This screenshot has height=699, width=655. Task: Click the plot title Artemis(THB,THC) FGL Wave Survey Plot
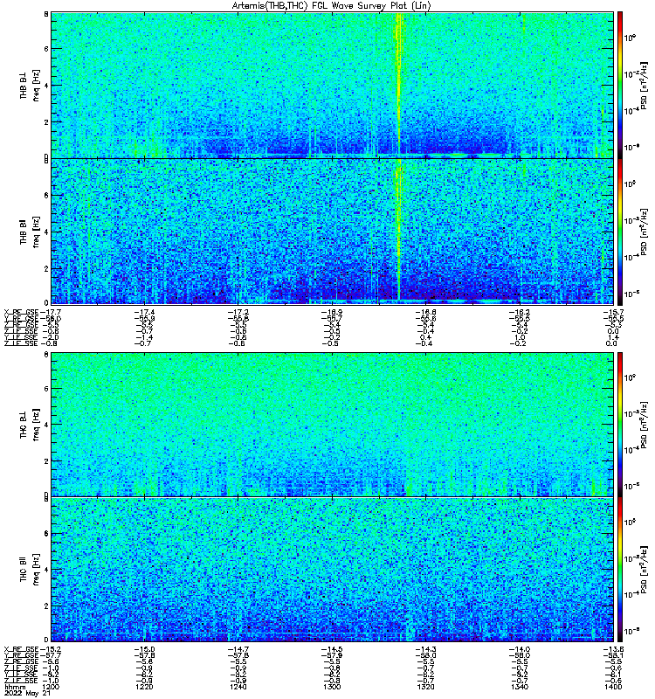click(332, 6)
